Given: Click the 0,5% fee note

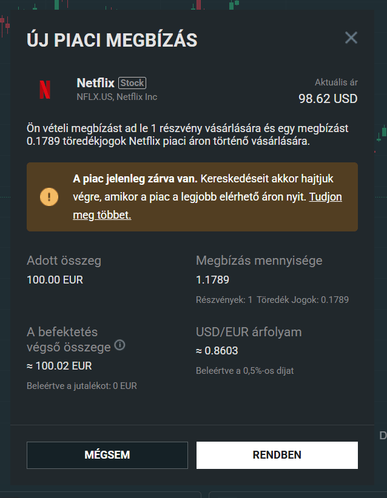Looking at the screenshot, I should pos(244,370).
